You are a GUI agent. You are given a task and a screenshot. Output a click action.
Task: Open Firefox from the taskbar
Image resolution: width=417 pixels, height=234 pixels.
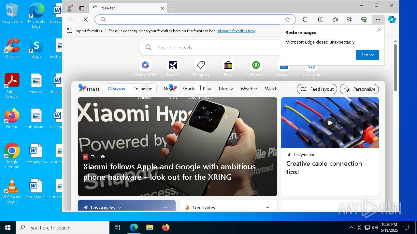click(x=165, y=227)
